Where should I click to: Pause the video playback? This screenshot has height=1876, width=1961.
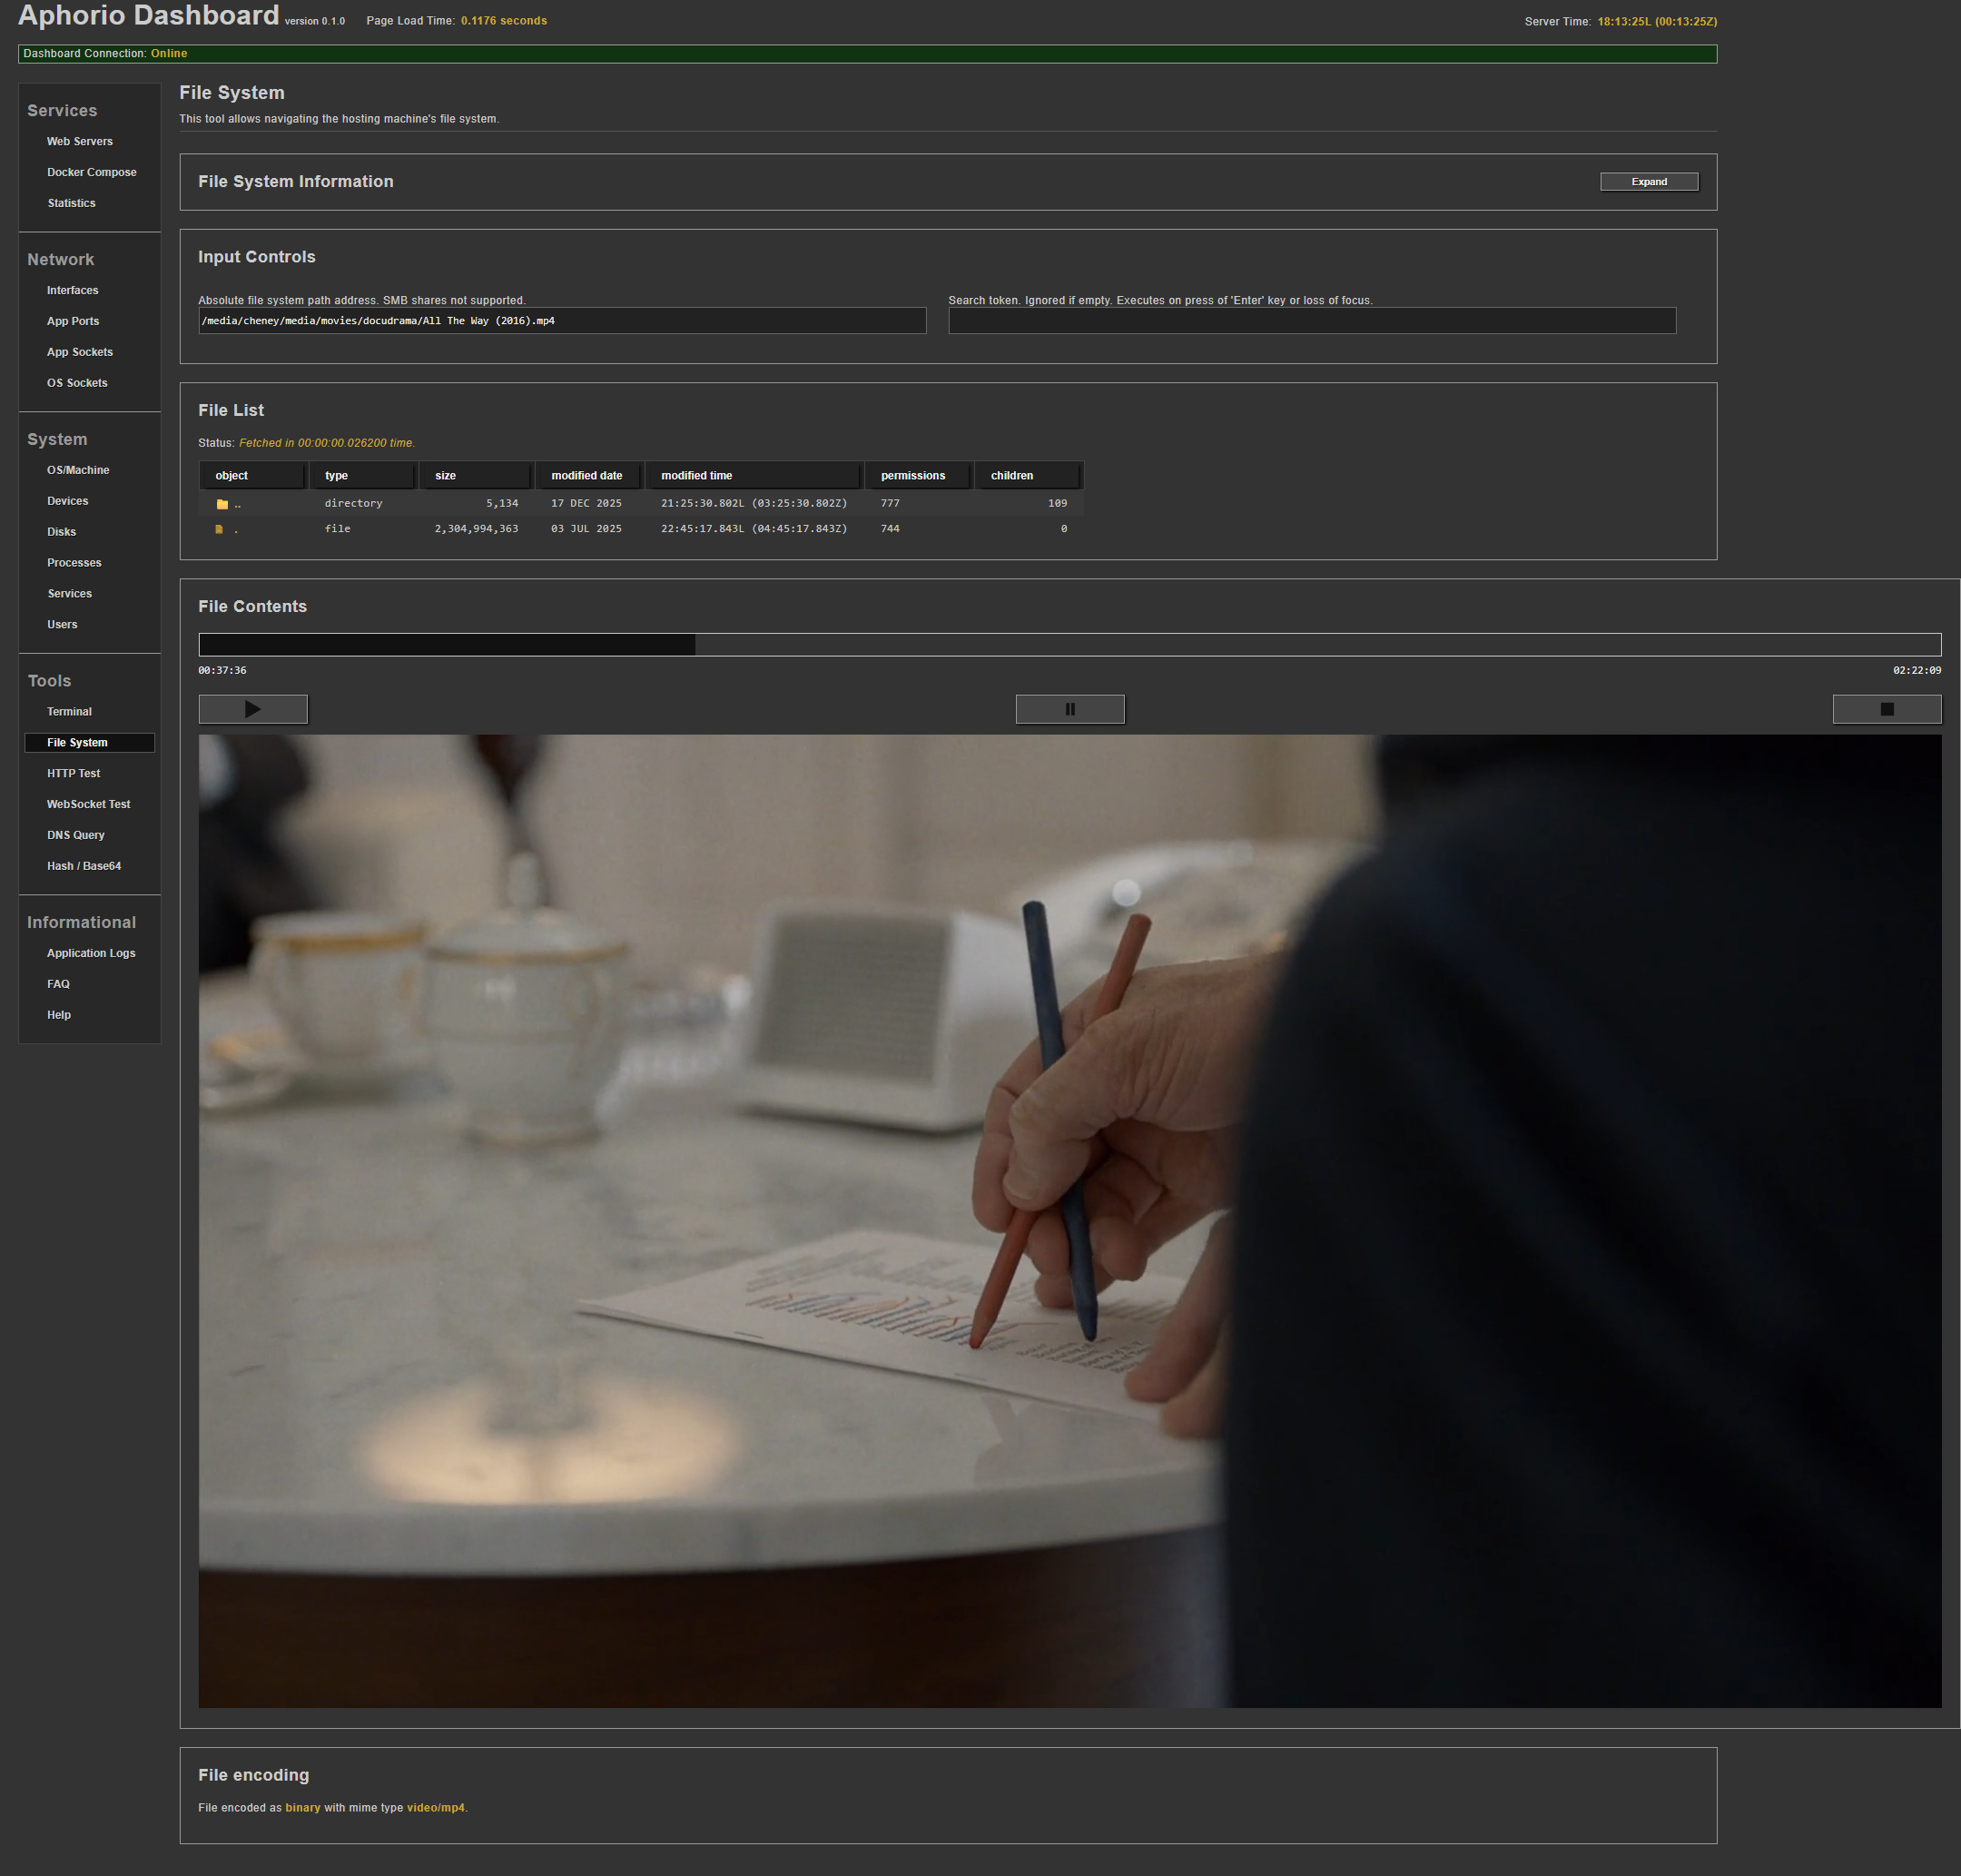[1069, 709]
